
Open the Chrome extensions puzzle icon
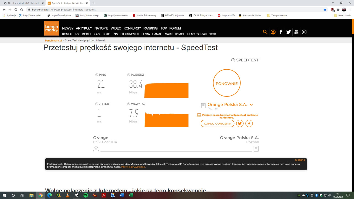338,9
